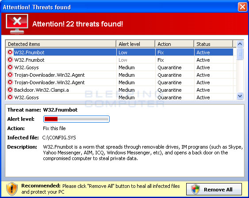Sort by Detected items column header
This screenshot has width=249, height=198.
61,44
